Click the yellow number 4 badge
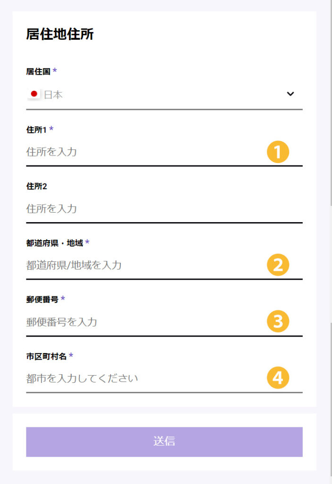Screen dimensions: 332x484 [278, 378]
